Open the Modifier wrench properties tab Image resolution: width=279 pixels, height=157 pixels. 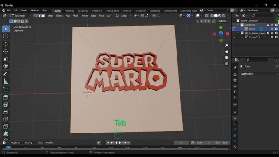pos(235,118)
